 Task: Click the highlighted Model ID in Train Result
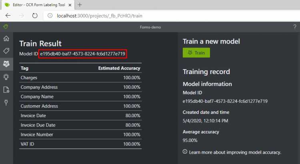[x=82, y=54]
